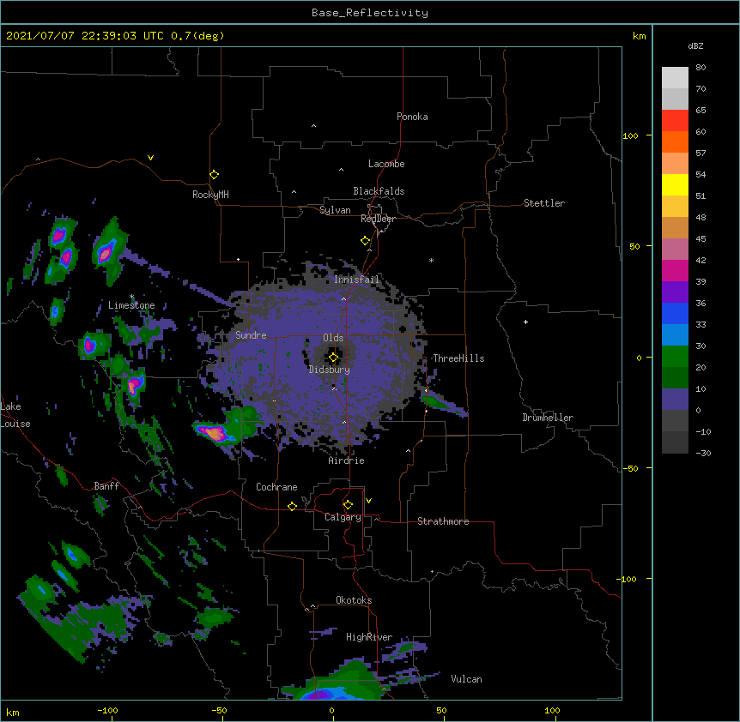Click the slate-purple 10 dBZ legend swatch
The image size is (740, 722).
coord(675,400)
